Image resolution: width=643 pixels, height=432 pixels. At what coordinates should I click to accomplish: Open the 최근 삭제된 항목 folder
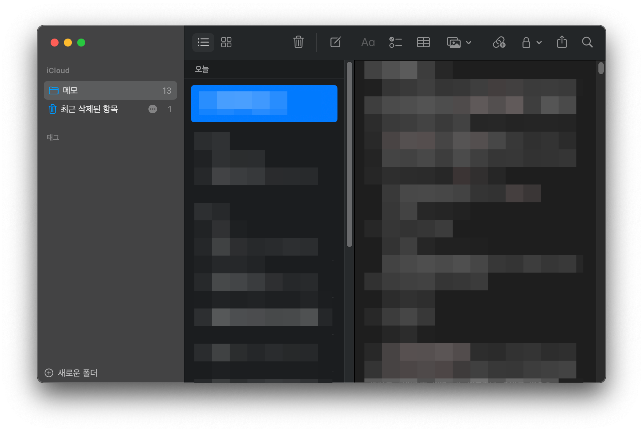coord(89,109)
